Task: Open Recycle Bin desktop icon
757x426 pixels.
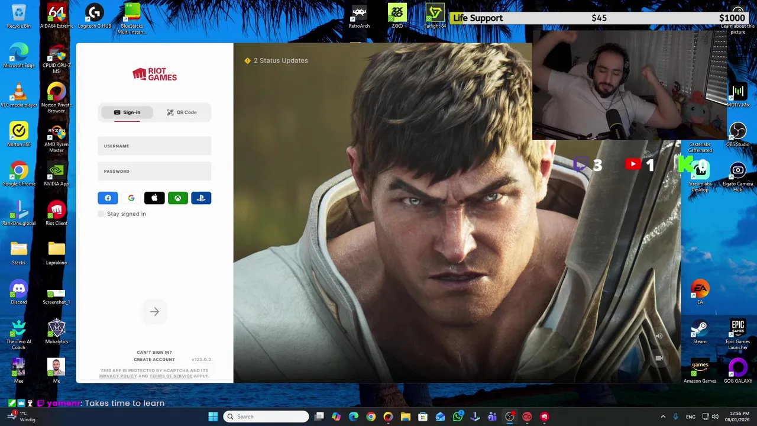Action: coord(19,17)
